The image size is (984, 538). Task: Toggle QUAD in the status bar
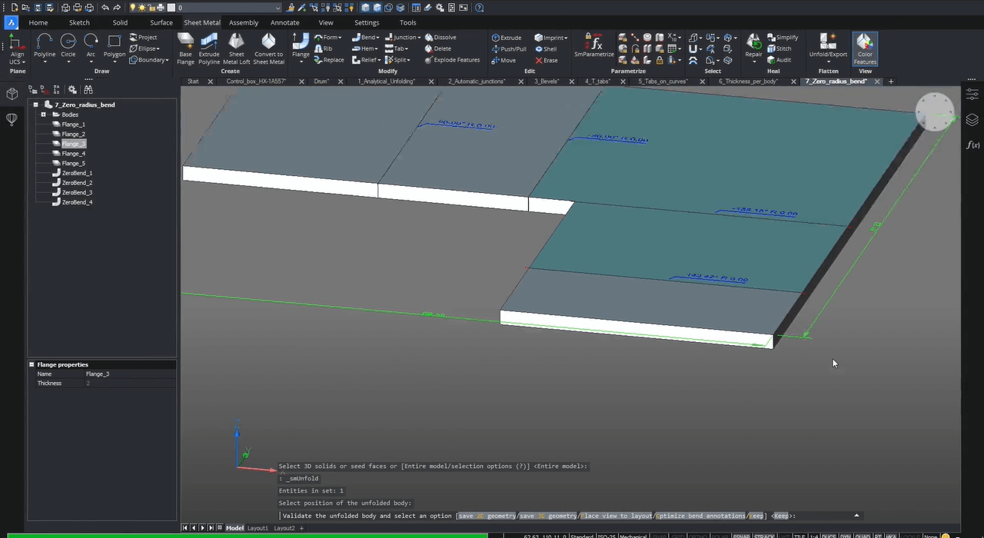click(x=862, y=536)
